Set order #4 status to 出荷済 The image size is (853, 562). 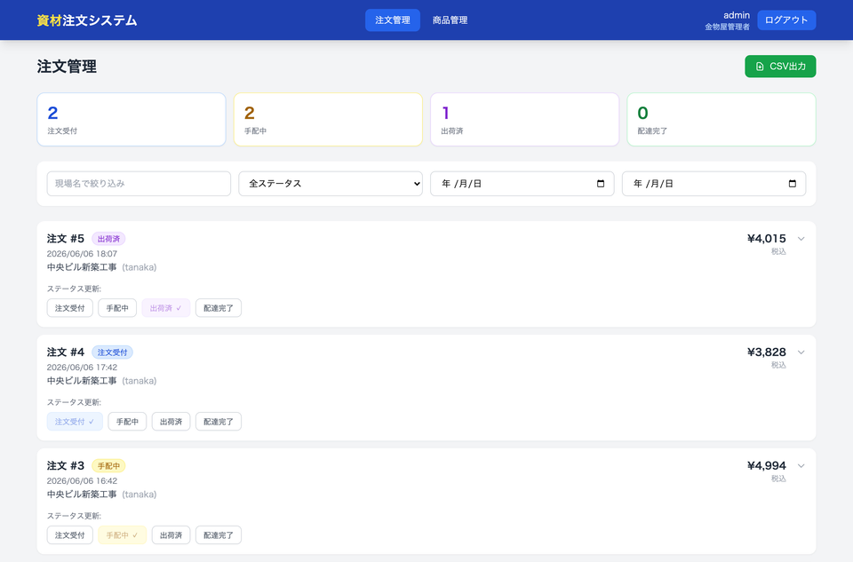(171, 422)
